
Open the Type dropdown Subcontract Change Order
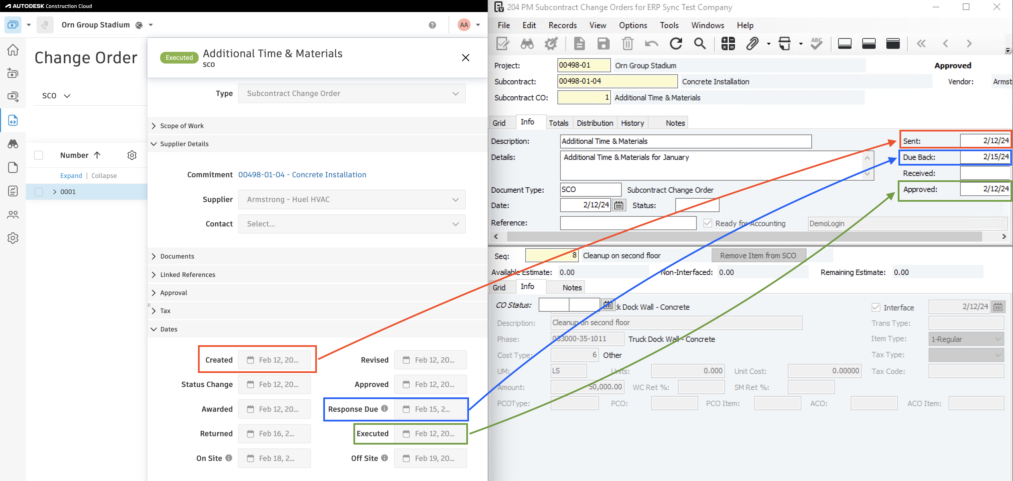pyautogui.click(x=351, y=93)
